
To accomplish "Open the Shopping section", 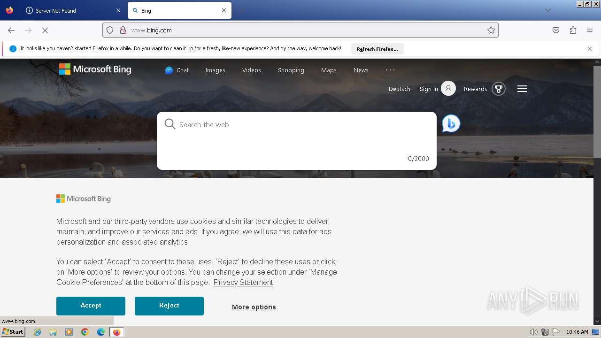I will click(291, 70).
